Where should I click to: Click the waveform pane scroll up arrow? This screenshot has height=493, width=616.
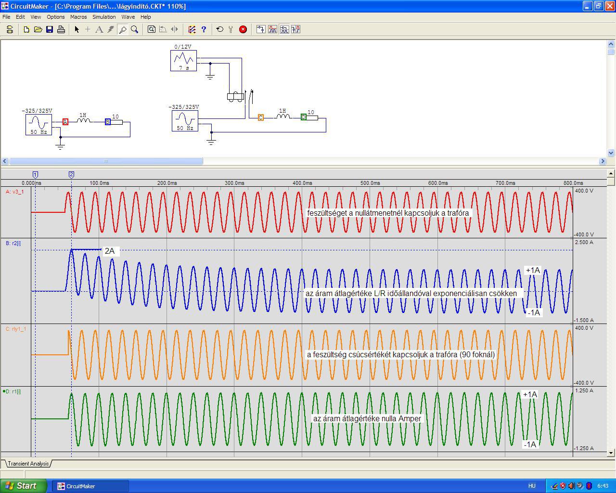tap(611, 173)
